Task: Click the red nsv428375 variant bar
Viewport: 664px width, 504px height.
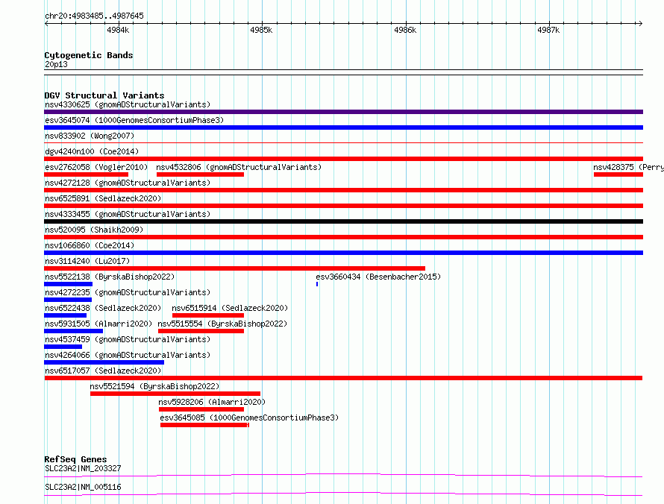Action: [618, 174]
